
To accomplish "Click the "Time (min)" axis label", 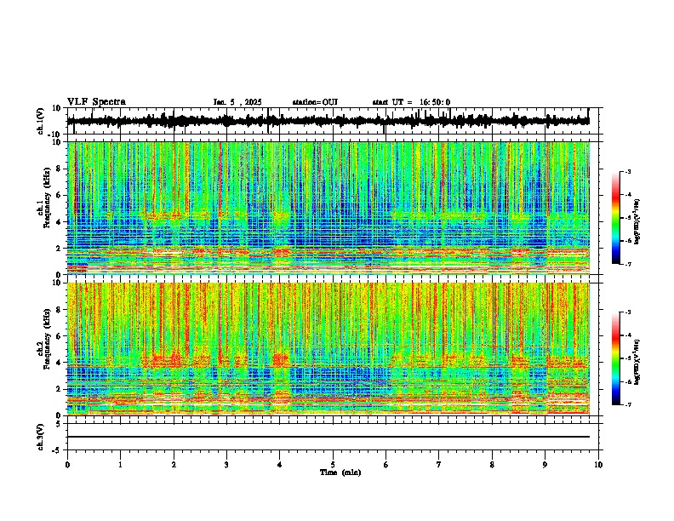I will 340,472.
